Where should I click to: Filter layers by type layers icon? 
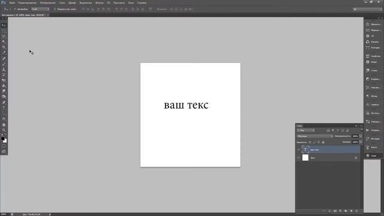click(338, 131)
